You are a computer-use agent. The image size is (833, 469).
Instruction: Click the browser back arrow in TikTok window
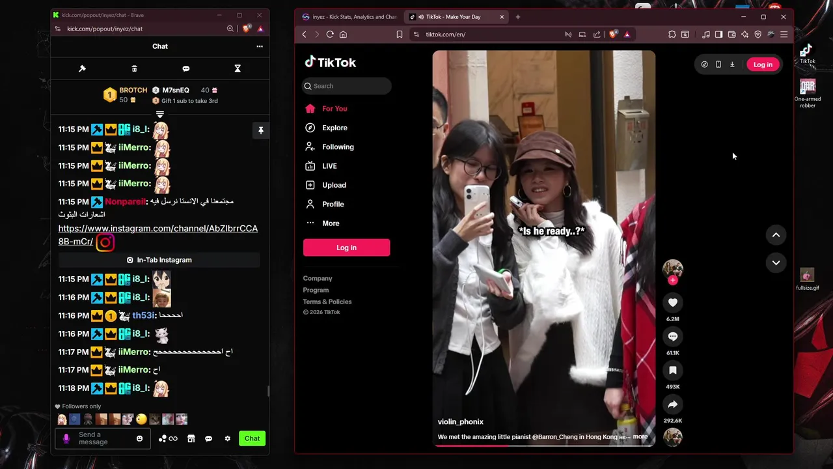coord(304,35)
